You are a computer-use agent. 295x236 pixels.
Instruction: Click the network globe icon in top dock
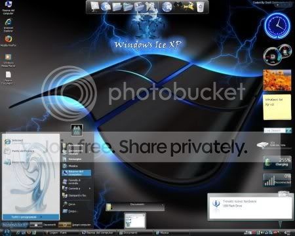pyautogui.click(x=106, y=7)
